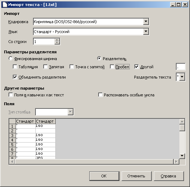Select the Фиксированная ширина radio button
The width and height of the screenshot is (190, 187).
pos(11,59)
